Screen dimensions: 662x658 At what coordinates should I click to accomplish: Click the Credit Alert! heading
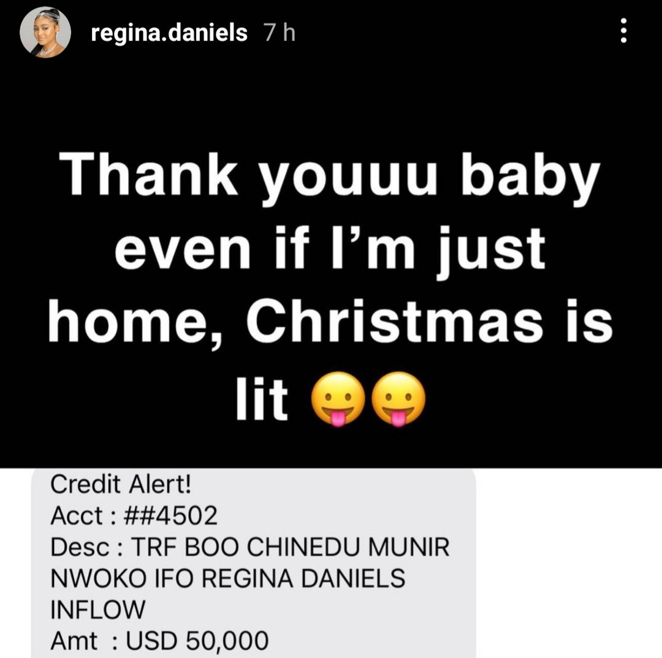(x=121, y=484)
